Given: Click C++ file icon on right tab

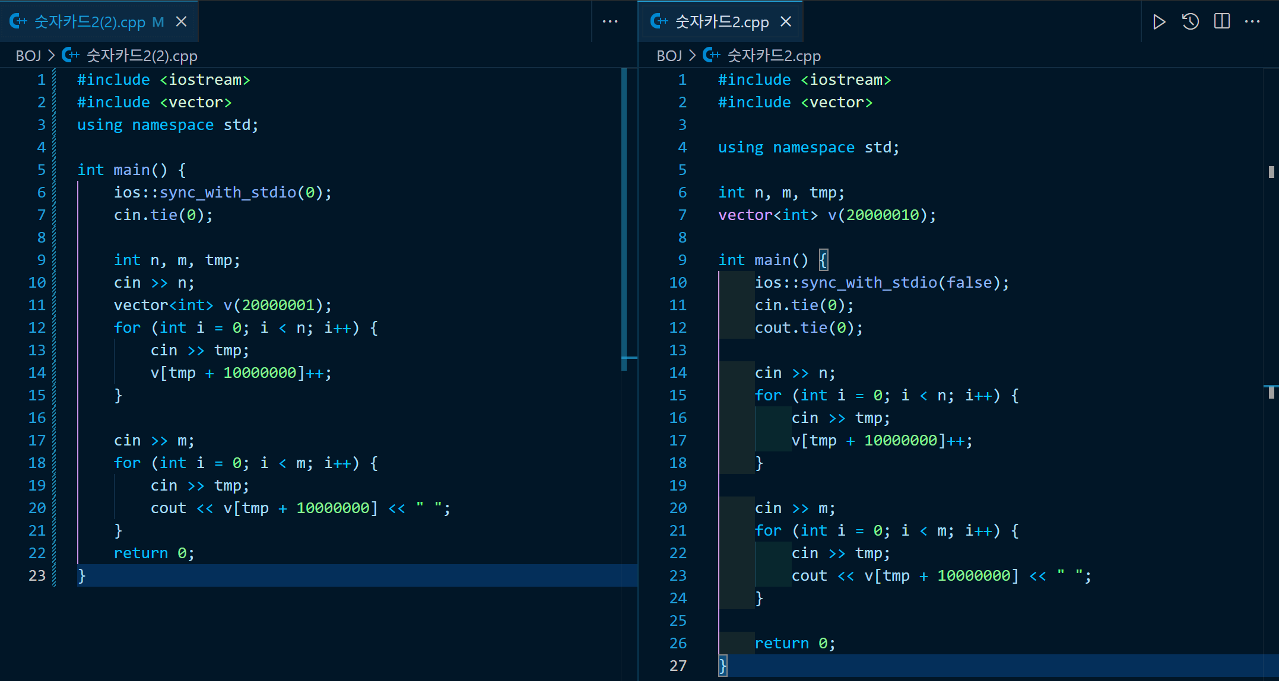Looking at the screenshot, I should click(x=659, y=22).
